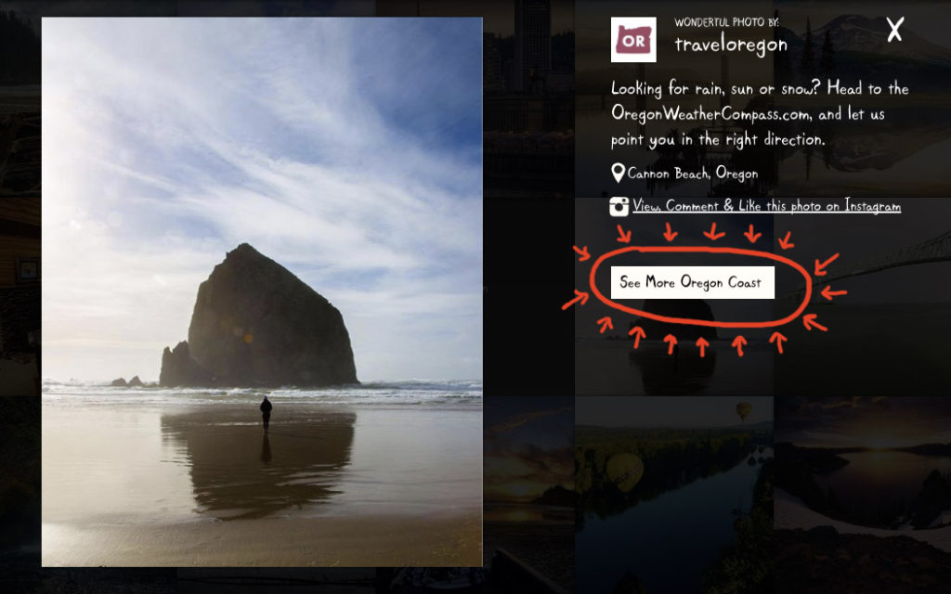This screenshot has width=951, height=594.
Task: Open View, Comment & Like on Instagram link
Action: (x=766, y=206)
